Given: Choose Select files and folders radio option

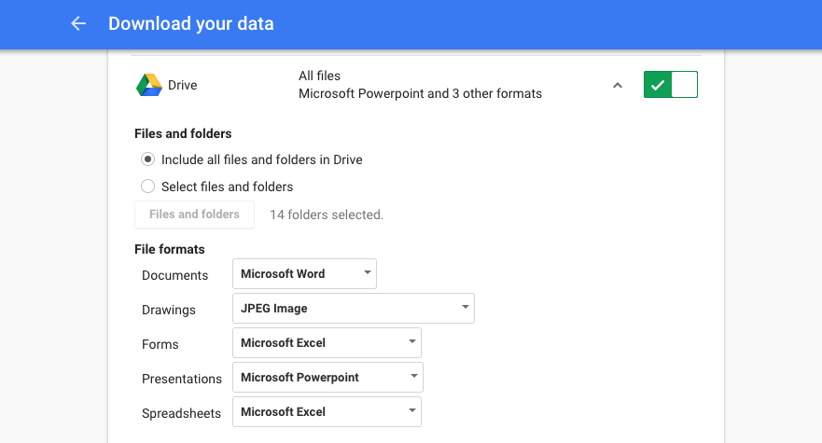Looking at the screenshot, I should [147, 187].
